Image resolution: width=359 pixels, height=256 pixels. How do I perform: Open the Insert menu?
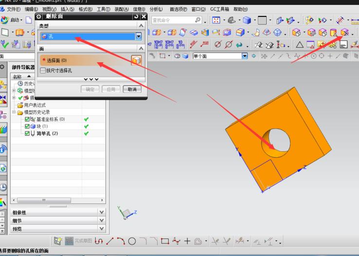tap(67, 9)
